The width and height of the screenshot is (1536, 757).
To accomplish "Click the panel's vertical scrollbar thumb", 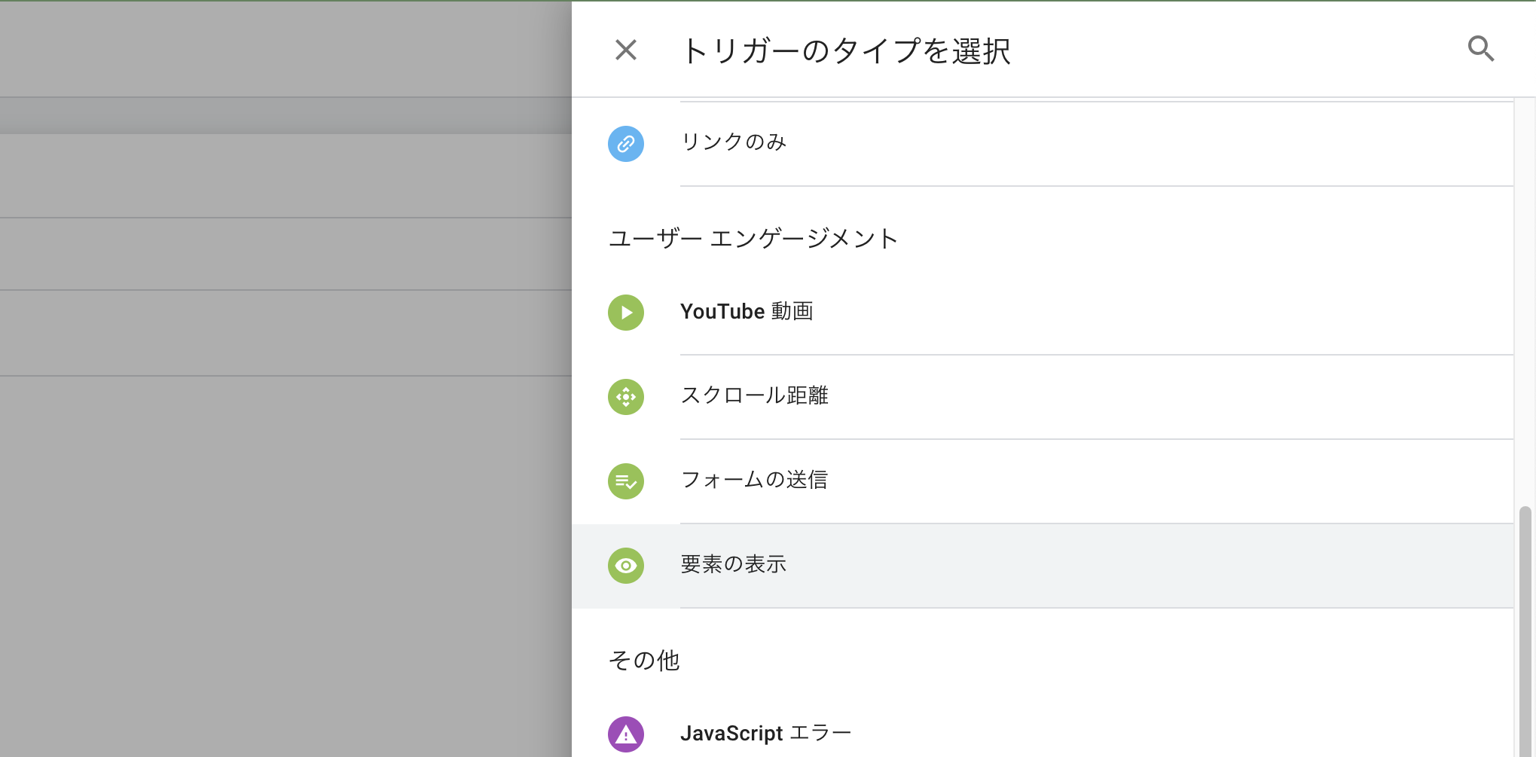I will (1525, 631).
